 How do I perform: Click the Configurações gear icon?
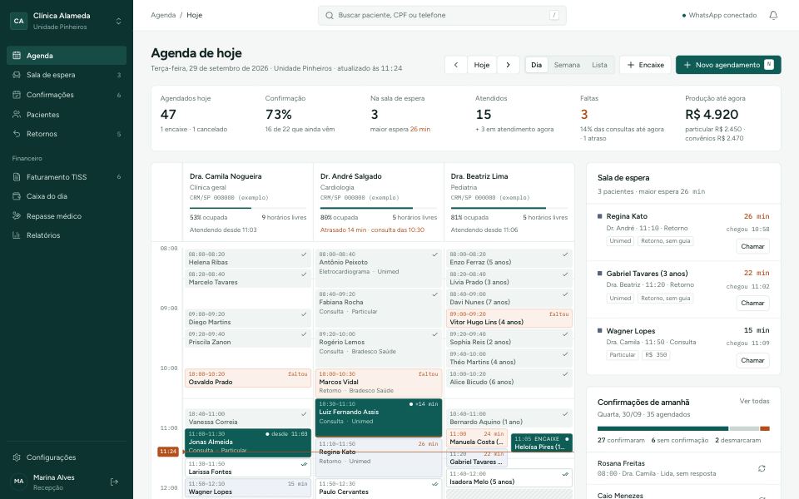coord(17,457)
